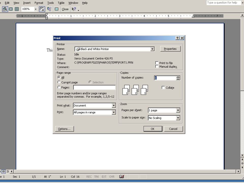Check the Print to file checkbox
This screenshot has height=183, width=244.
tap(157, 63)
